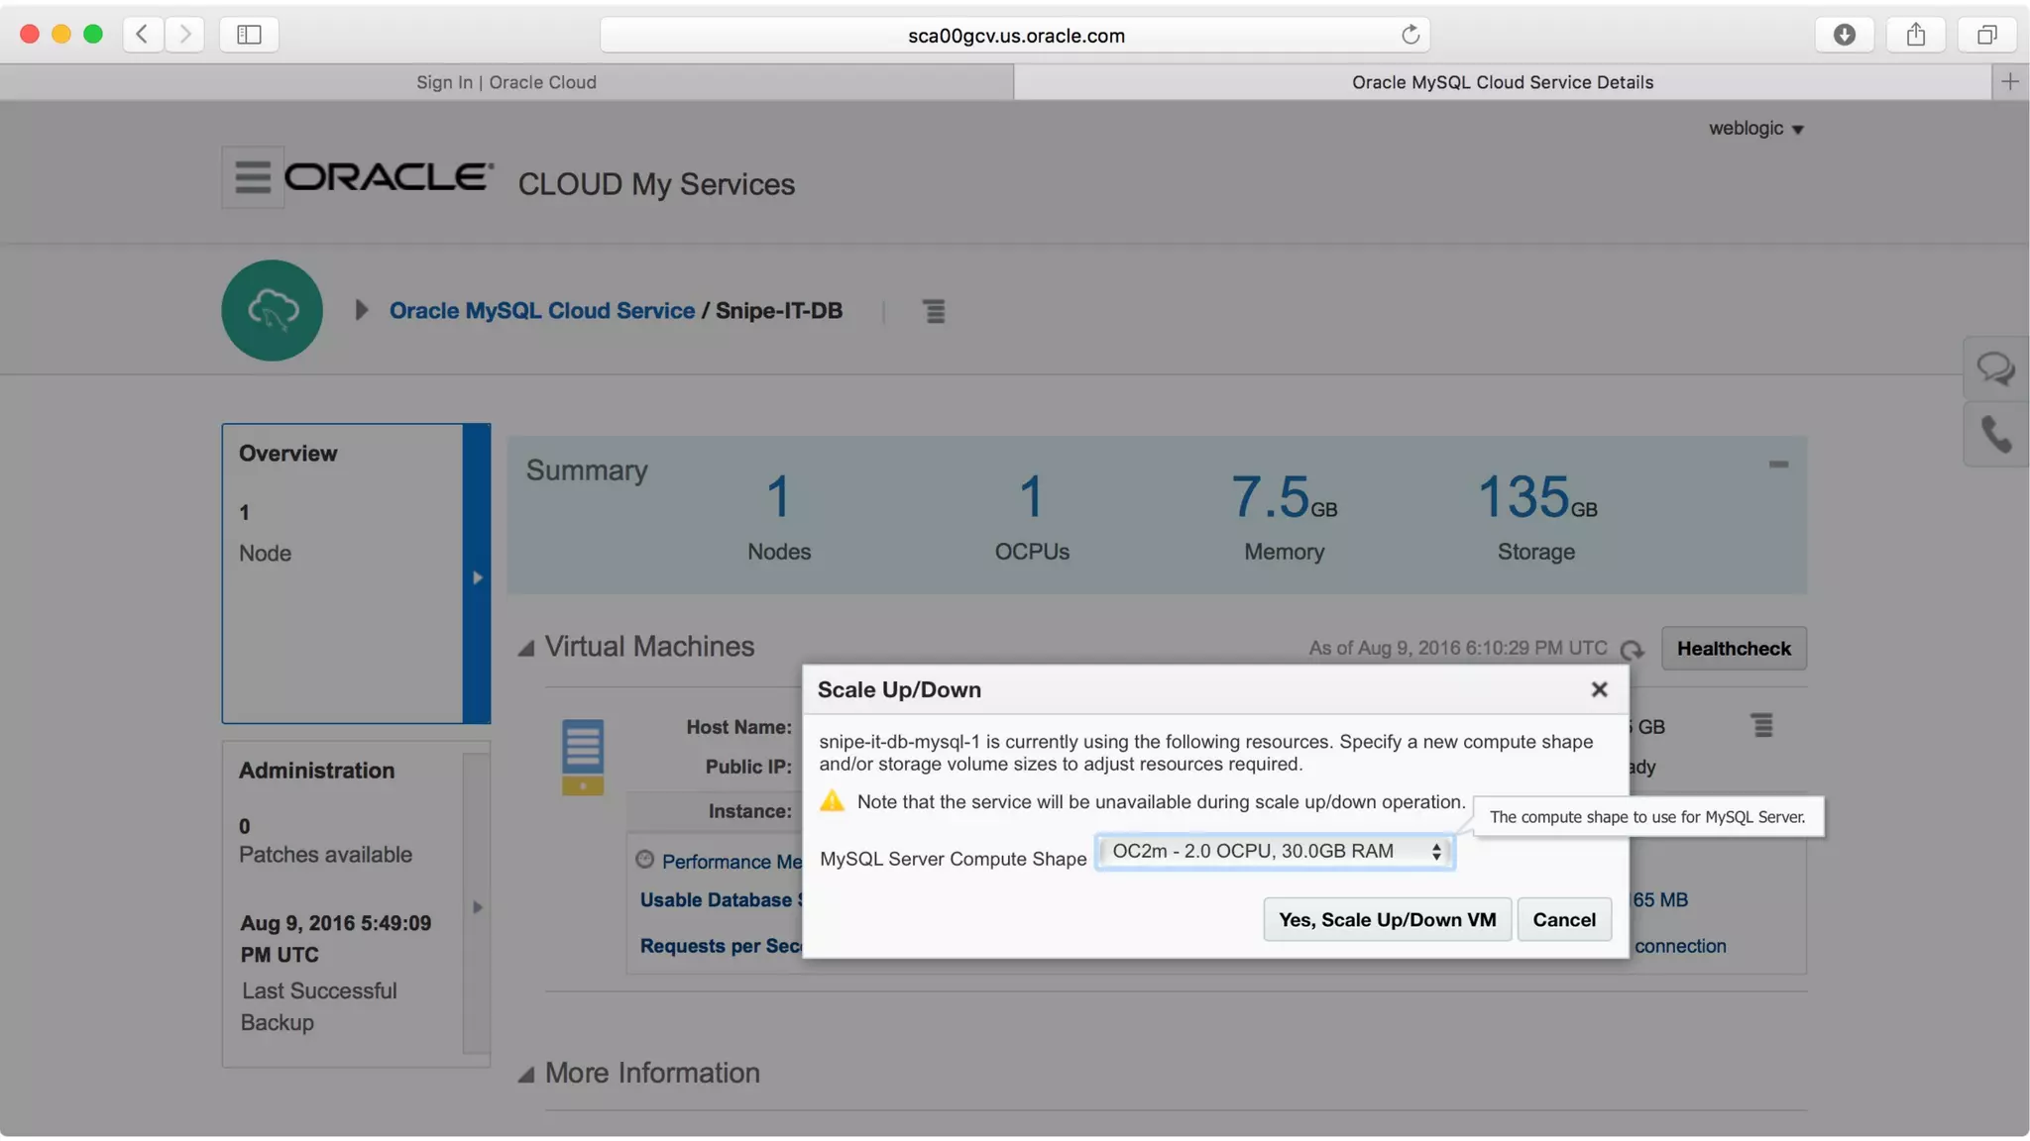Image resolution: width=2030 pixels, height=1141 pixels.
Task: Expand the breadcrumb triangle before service name
Action: [x=362, y=311]
